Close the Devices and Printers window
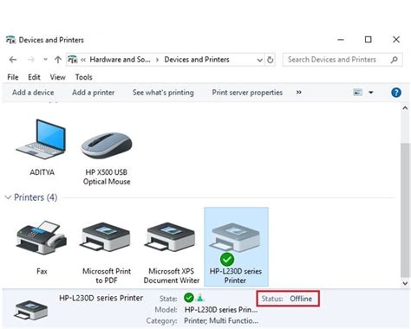Viewport: 411px width, 329px height. coord(396,40)
